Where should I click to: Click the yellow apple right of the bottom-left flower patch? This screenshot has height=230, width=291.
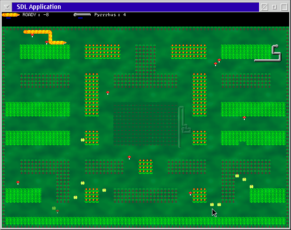point(104,190)
